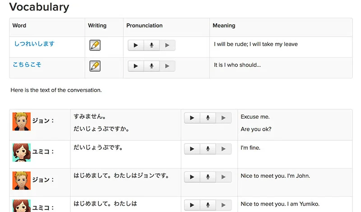Play Yumiko's はじめまして introduction audio
The height and width of the screenshot is (212, 361).
(x=192, y=205)
